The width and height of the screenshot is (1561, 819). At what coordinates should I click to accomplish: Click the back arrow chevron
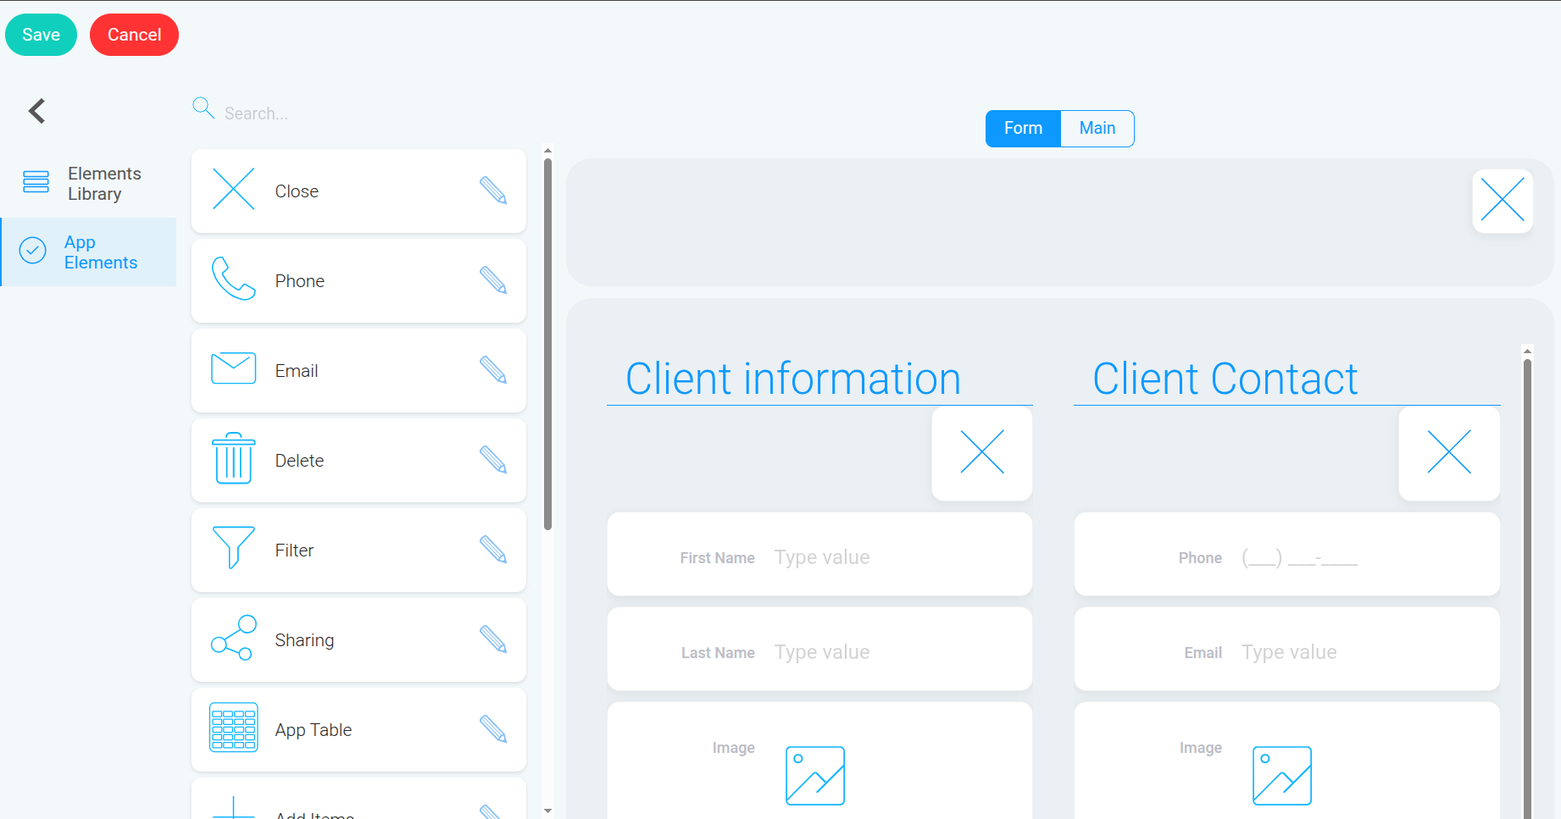point(36,111)
